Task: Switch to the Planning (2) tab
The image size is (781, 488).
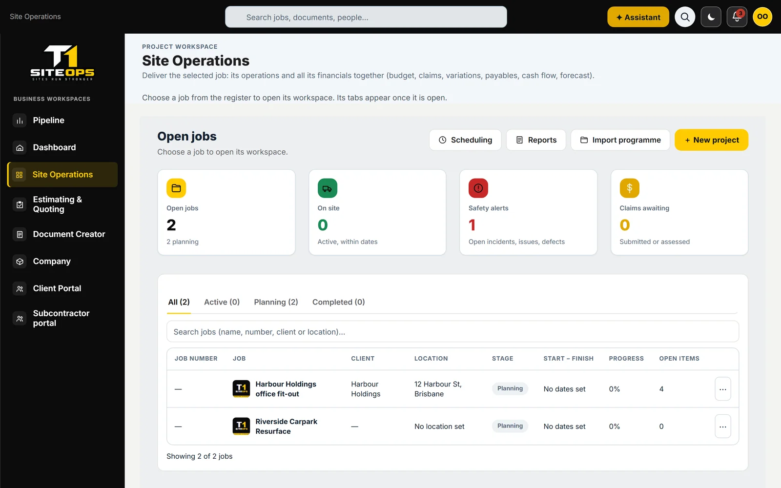Action: (x=276, y=302)
